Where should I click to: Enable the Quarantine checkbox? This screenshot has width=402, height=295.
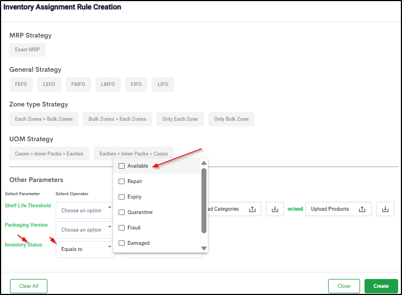[122, 212]
